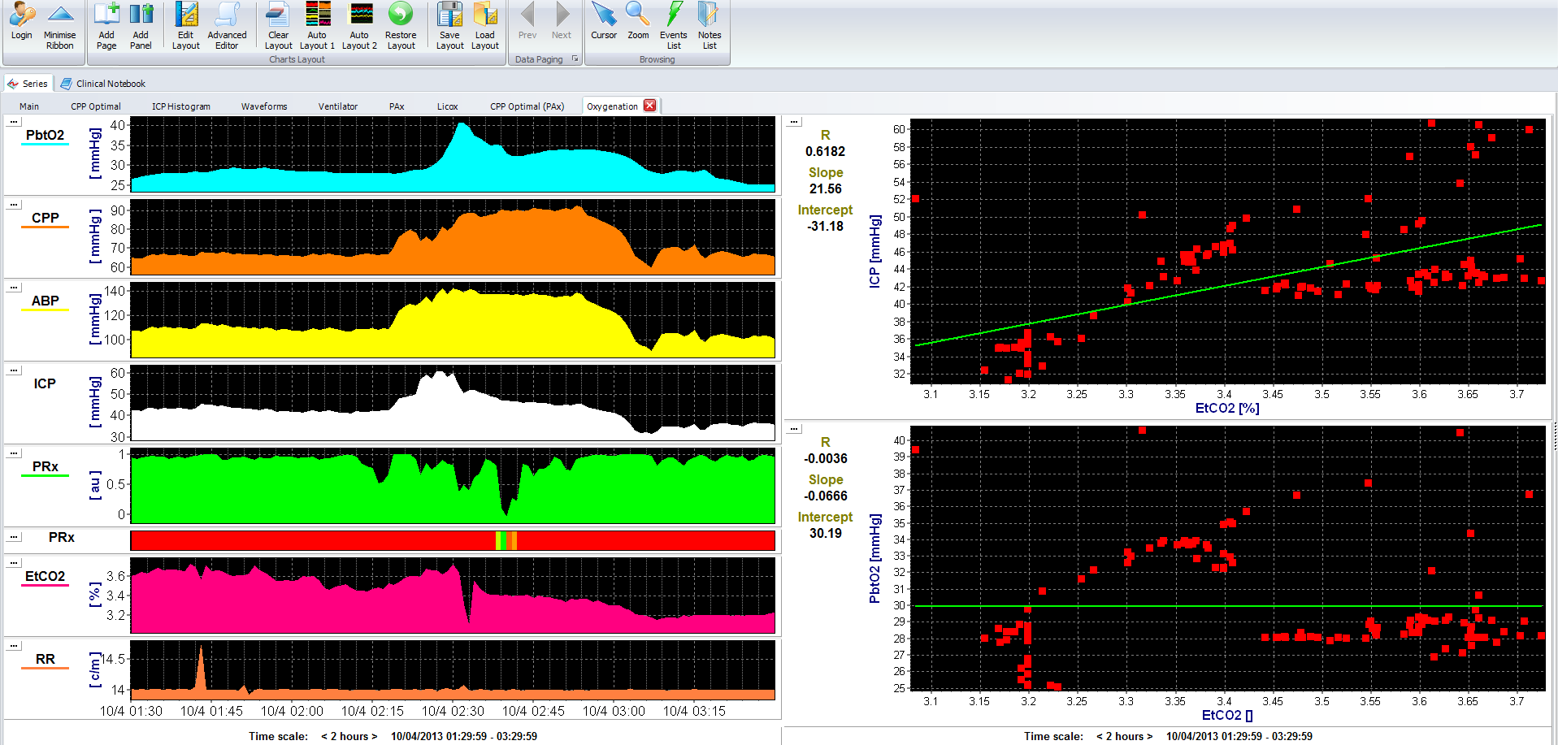The height and width of the screenshot is (745, 1558).
Task: Click the Login key icon
Action: [x=22, y=15]
